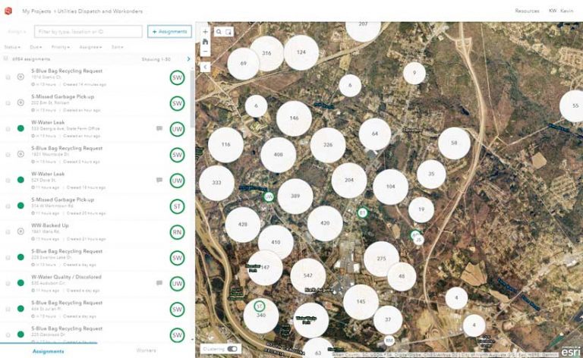583x358 pixels.
Task: Click the 547 assignment cluster
Action: [x=308, y=275]
